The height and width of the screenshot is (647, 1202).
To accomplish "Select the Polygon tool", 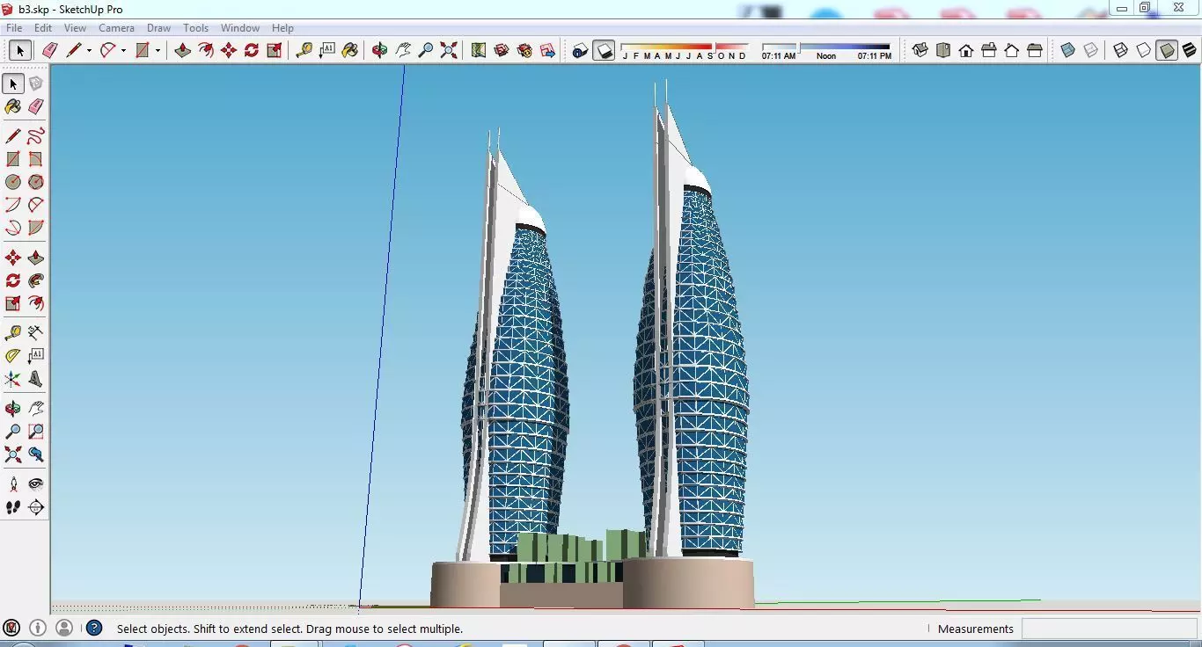I will click(35, 182).
